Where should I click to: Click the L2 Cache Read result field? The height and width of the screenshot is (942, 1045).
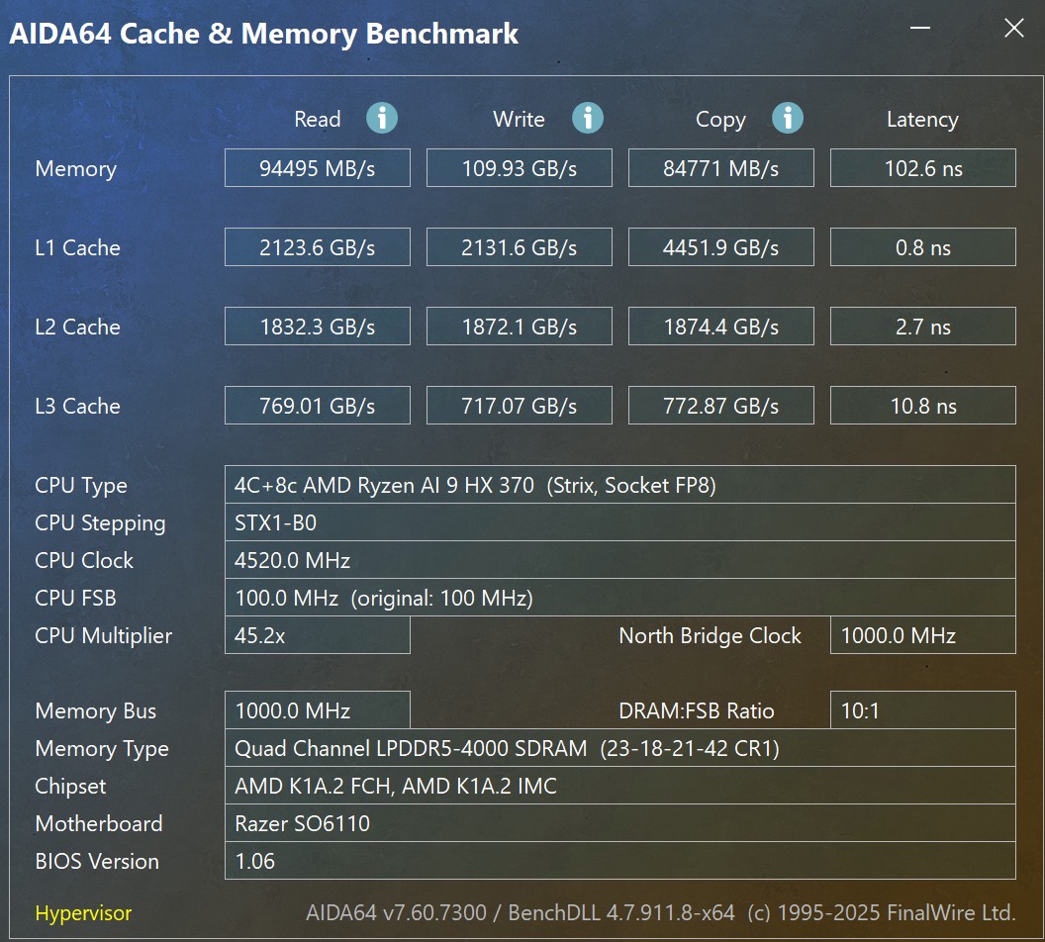[x=318, y=327]
